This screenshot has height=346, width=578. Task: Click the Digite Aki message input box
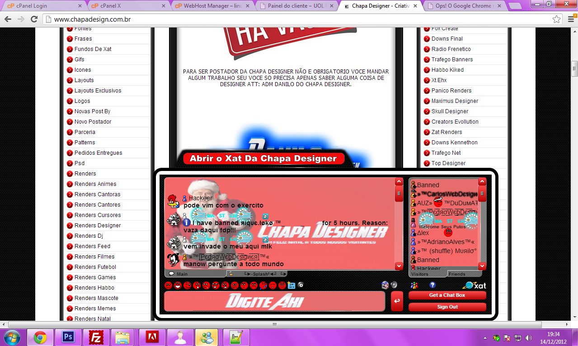(x=275, y=301)
